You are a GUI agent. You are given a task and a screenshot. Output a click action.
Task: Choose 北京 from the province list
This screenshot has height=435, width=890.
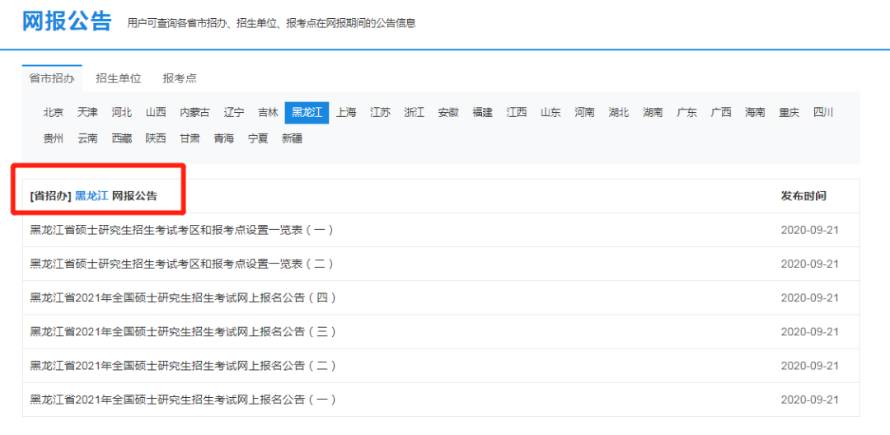(54, 113)
